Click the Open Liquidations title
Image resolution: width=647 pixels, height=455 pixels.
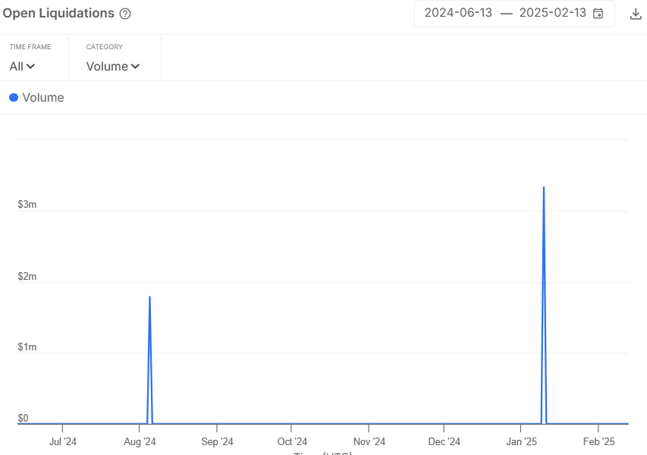[x=58, y=14]
